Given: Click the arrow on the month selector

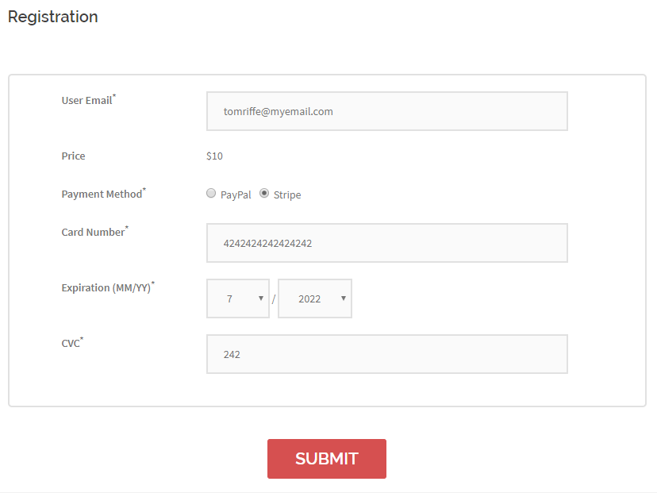Looking at the screenshot, I should [260, 298].
